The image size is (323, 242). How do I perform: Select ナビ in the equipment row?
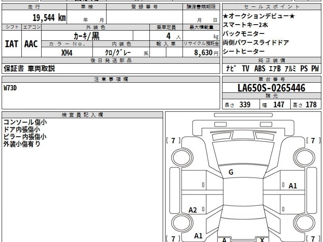pos(231,69)
